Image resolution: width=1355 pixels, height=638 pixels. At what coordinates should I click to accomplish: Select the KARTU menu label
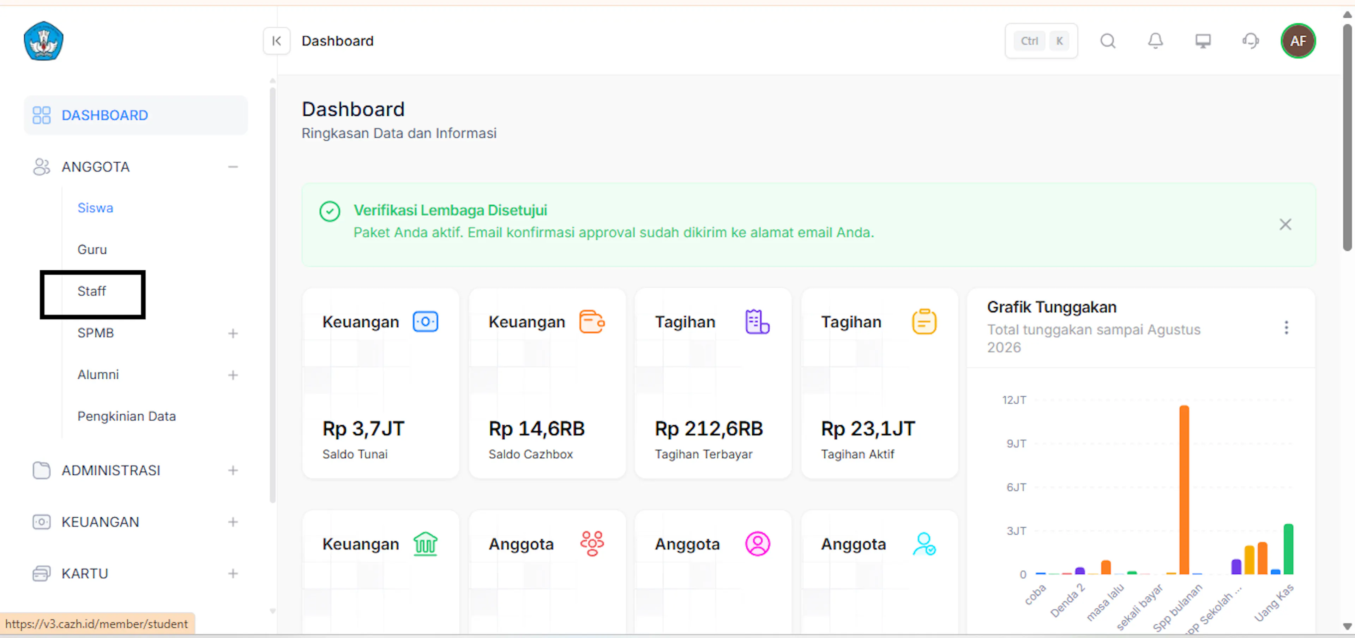click(85, 573)
